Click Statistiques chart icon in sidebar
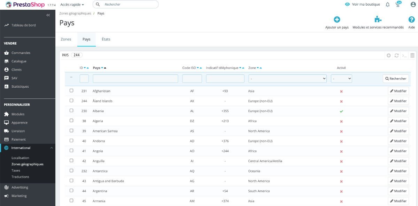 coord(6,86)
